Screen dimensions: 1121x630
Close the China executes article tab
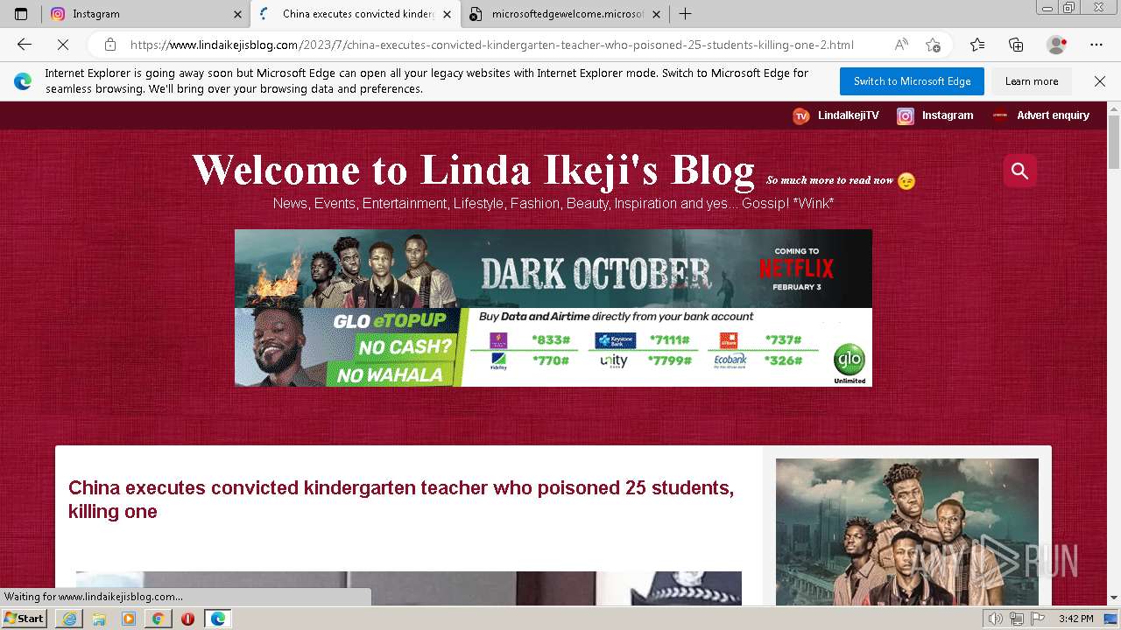tap(448, 14)
